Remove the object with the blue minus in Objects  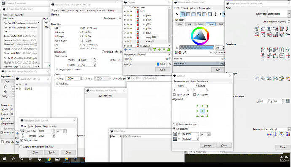130,50
